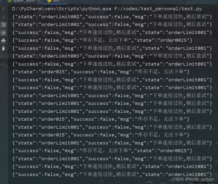
Task: Open the F:/codes/test_personal/test.py path link
Action: coord(158,9)
